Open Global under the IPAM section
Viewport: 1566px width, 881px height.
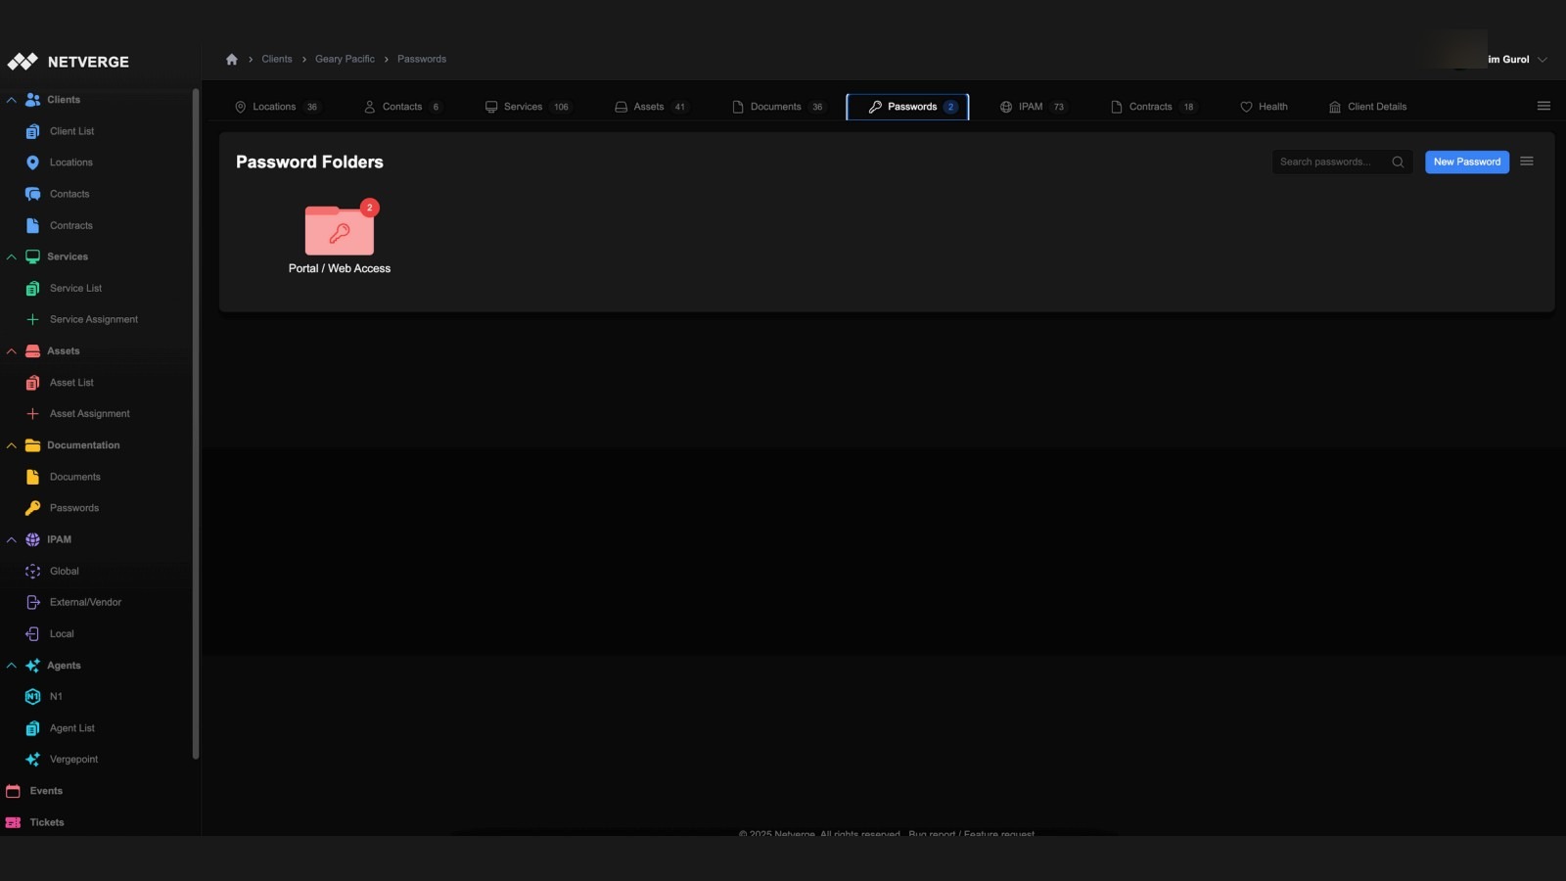coord(64,571)
